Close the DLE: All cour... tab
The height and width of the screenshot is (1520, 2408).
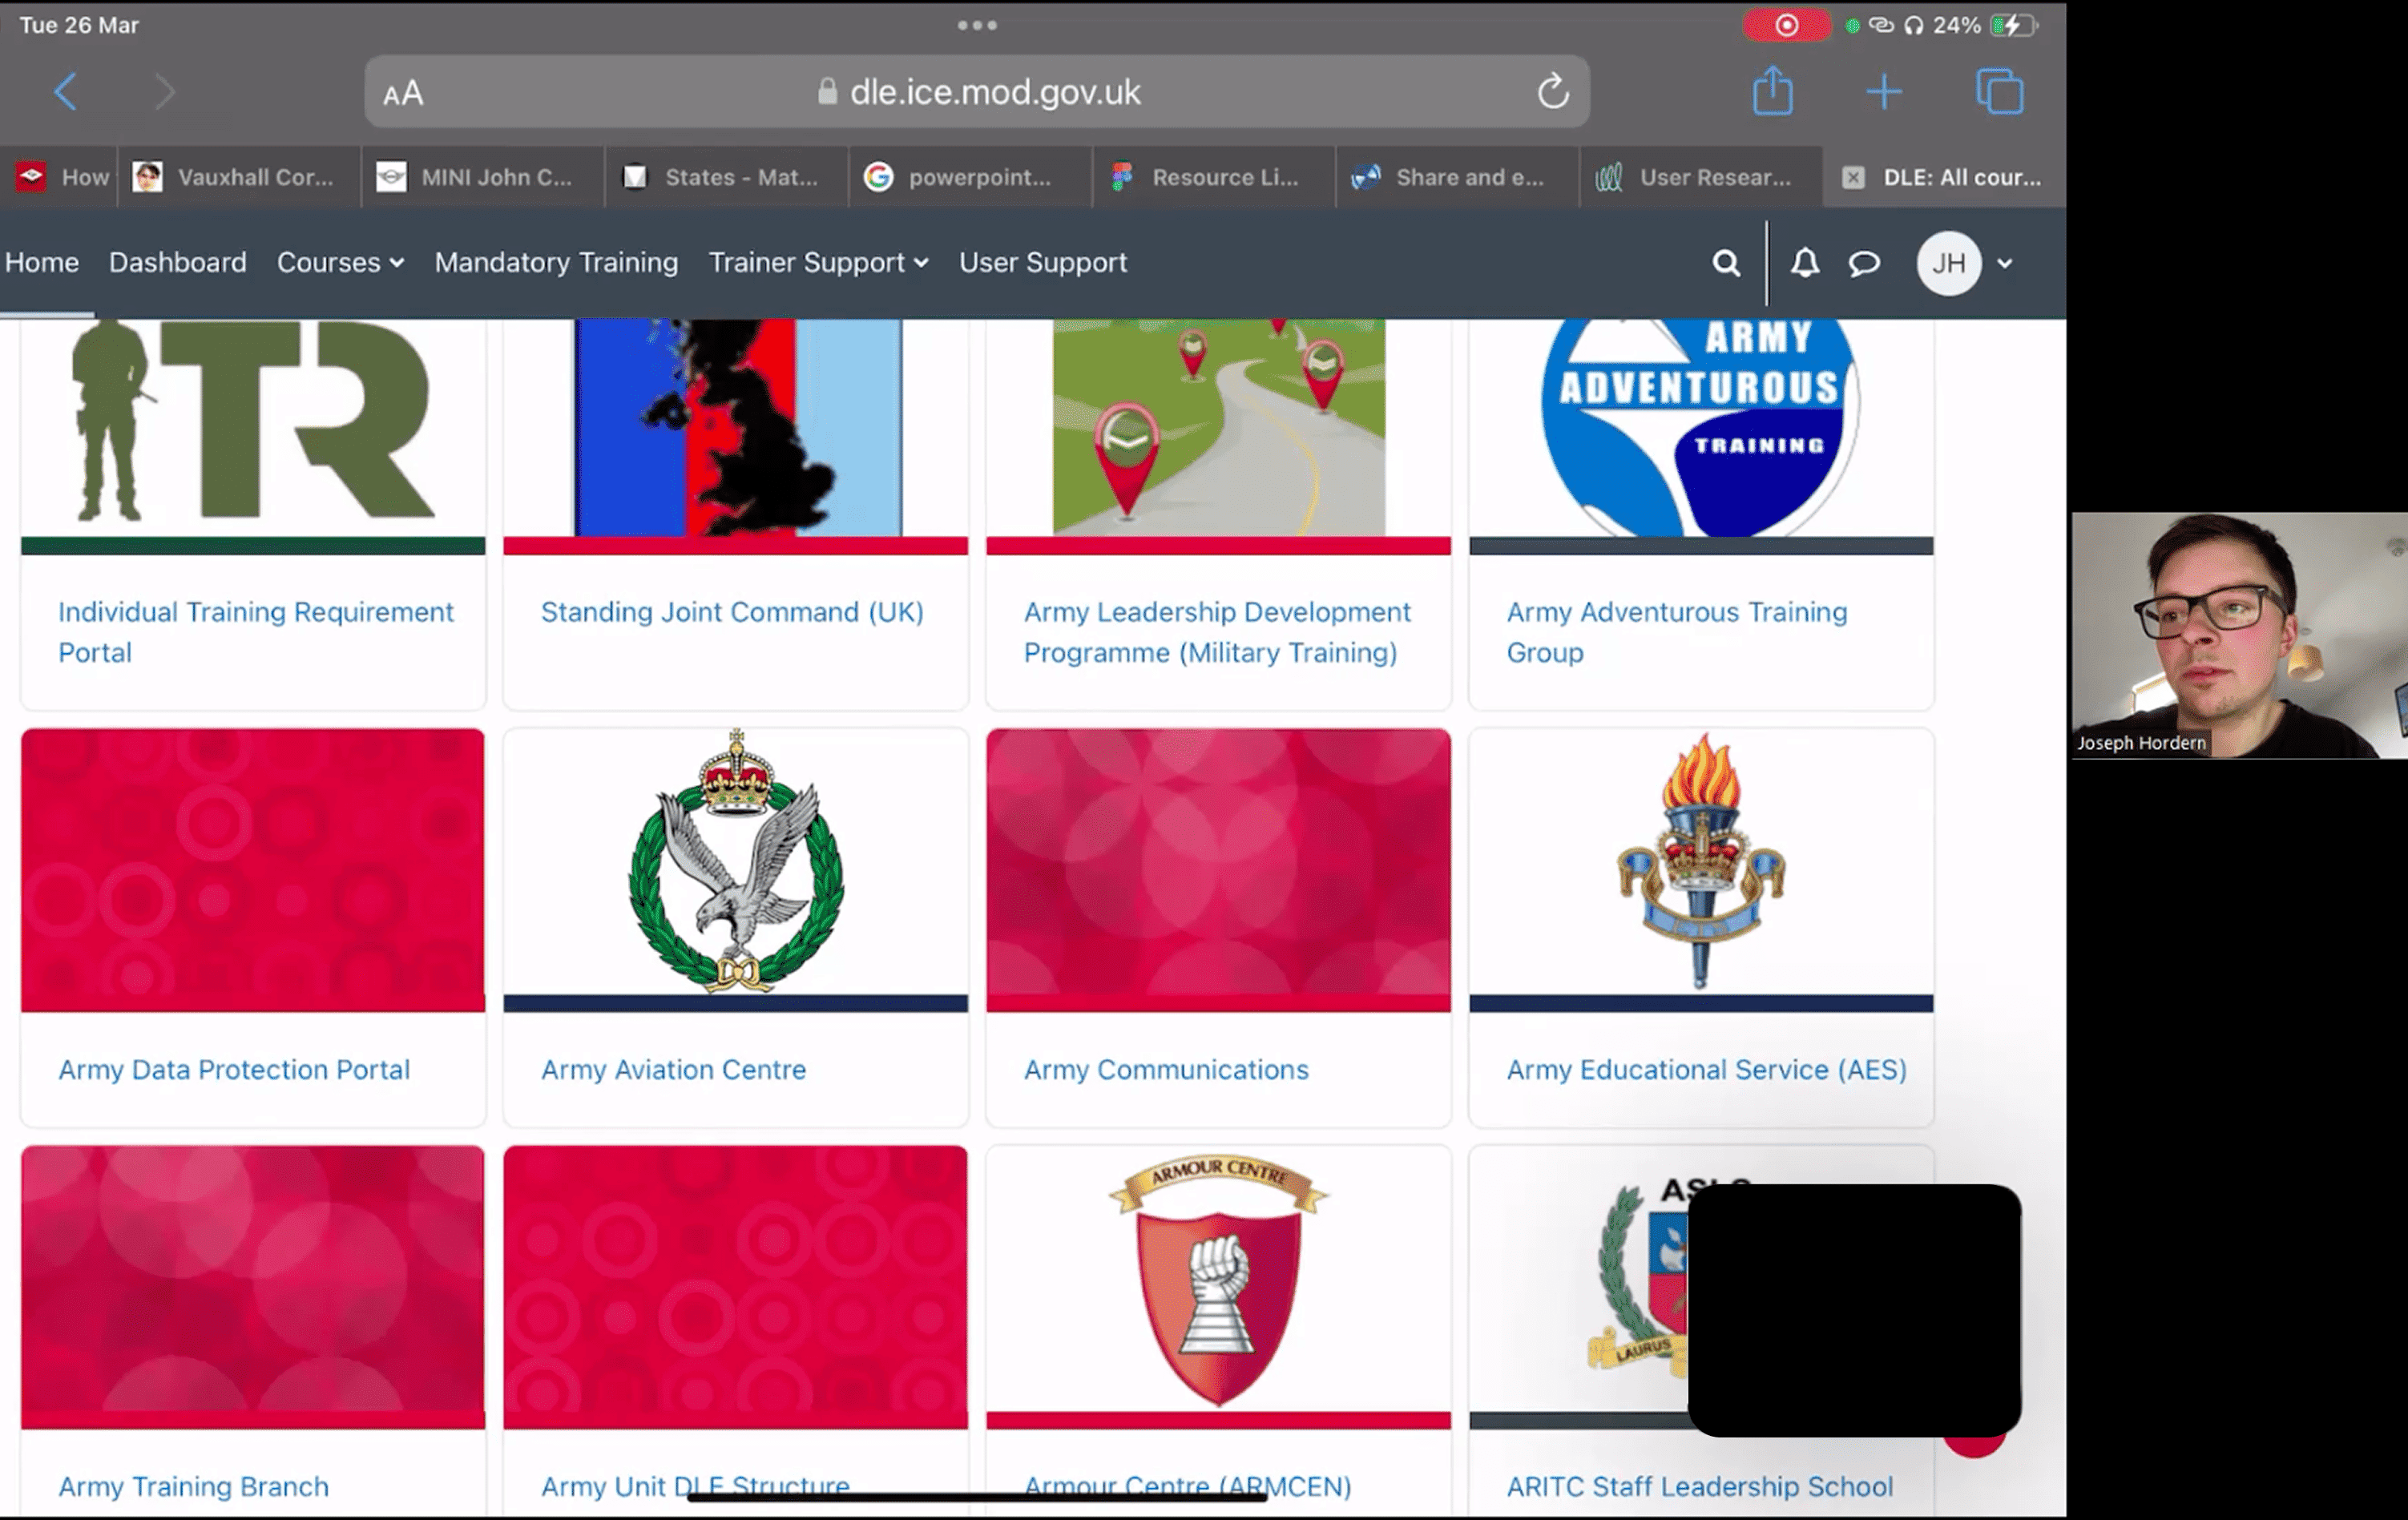coord(1853,177)
